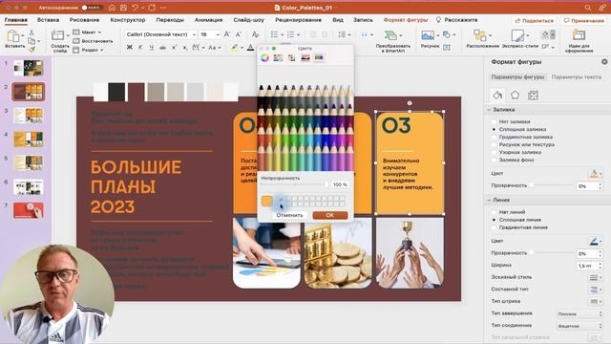This screenshot has width=611, height=344.
Task: Select the Узорная заливка radio option
Action: (x=495, y=152)
